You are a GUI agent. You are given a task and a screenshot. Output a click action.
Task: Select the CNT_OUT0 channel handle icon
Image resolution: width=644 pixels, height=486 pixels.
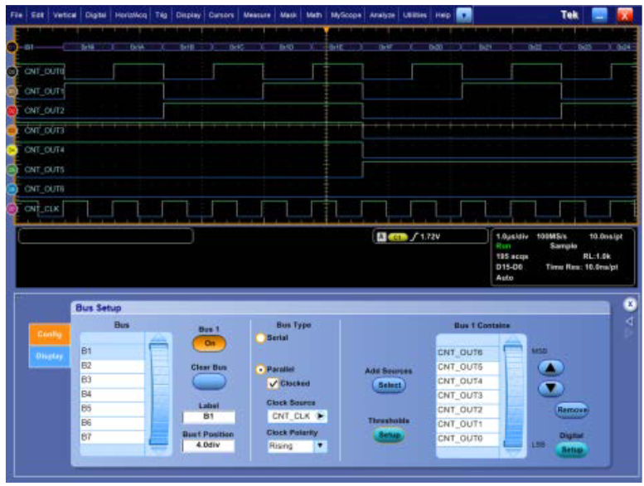pyautogui.click(x=12, y=71)
